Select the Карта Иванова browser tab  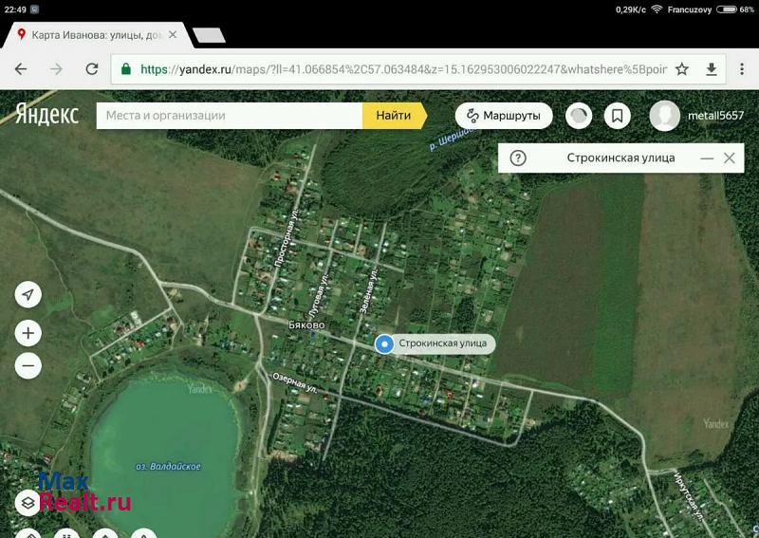pos(95,35)
